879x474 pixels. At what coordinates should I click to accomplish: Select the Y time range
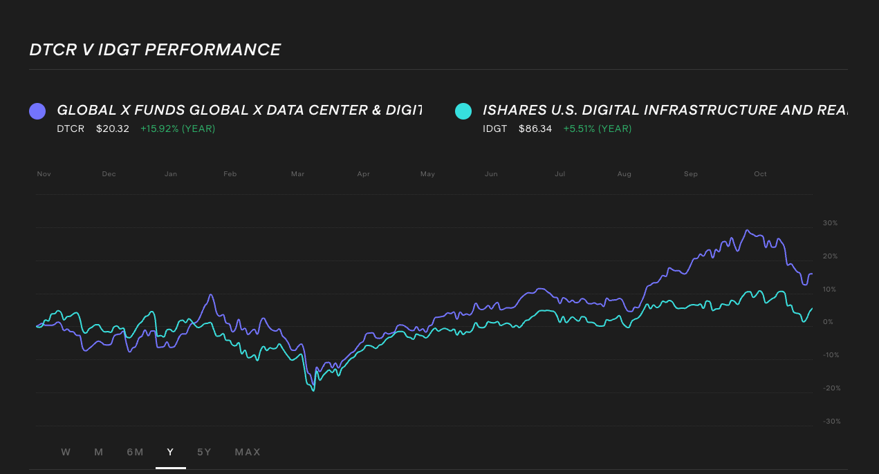(170, 452)
